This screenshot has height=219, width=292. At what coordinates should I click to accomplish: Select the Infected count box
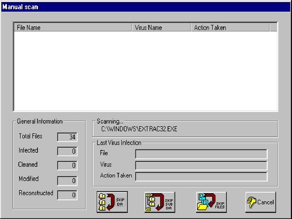tap(67, 151)
